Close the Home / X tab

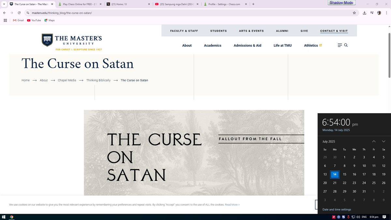[149, 4]
